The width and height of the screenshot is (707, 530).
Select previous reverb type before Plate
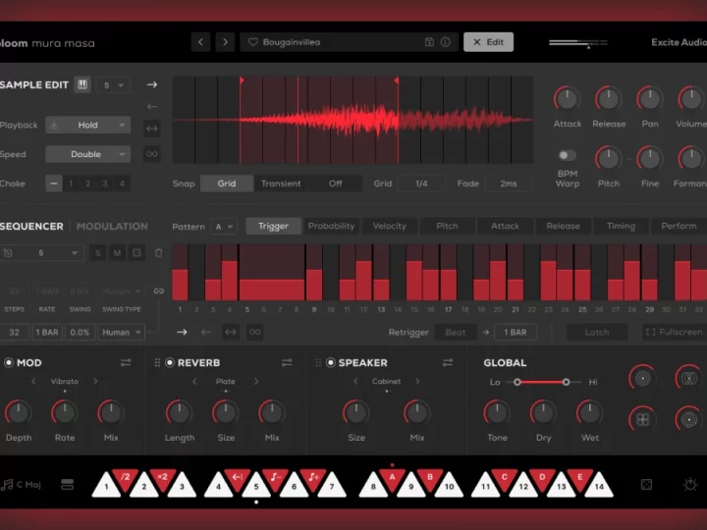pos(194,381)
